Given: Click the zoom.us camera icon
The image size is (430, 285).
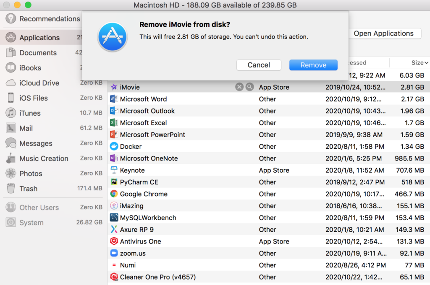Looking at the screenshot, I should [x=114, y=253].
